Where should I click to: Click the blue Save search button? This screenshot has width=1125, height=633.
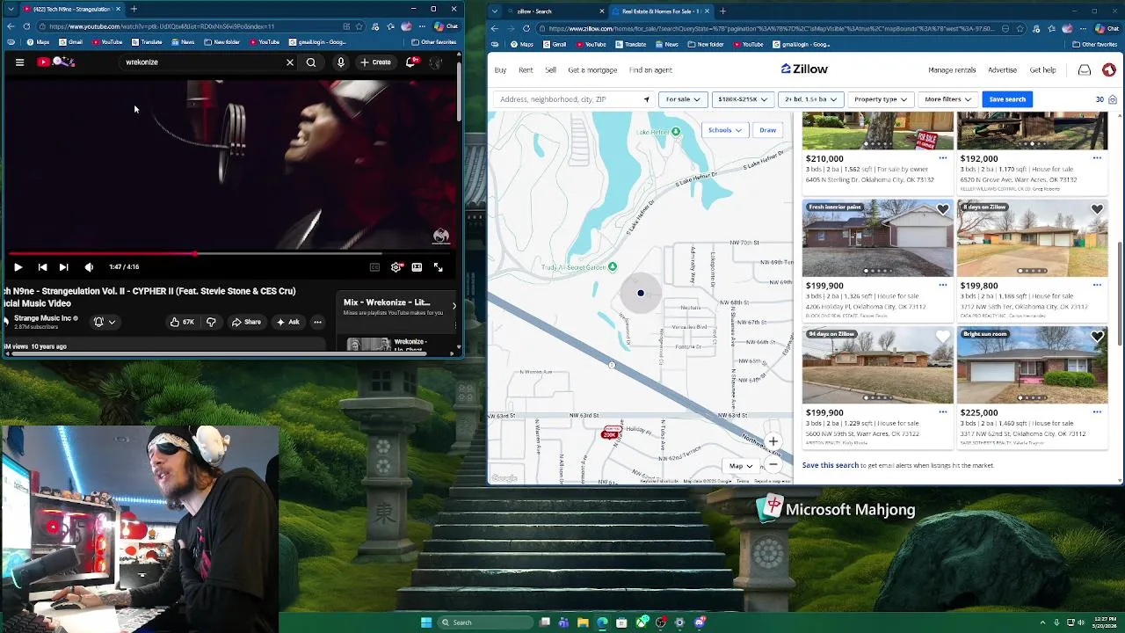1007,99
